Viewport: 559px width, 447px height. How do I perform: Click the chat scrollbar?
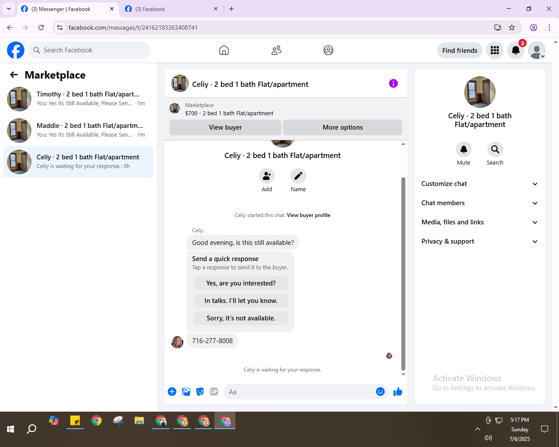(403, 273)
